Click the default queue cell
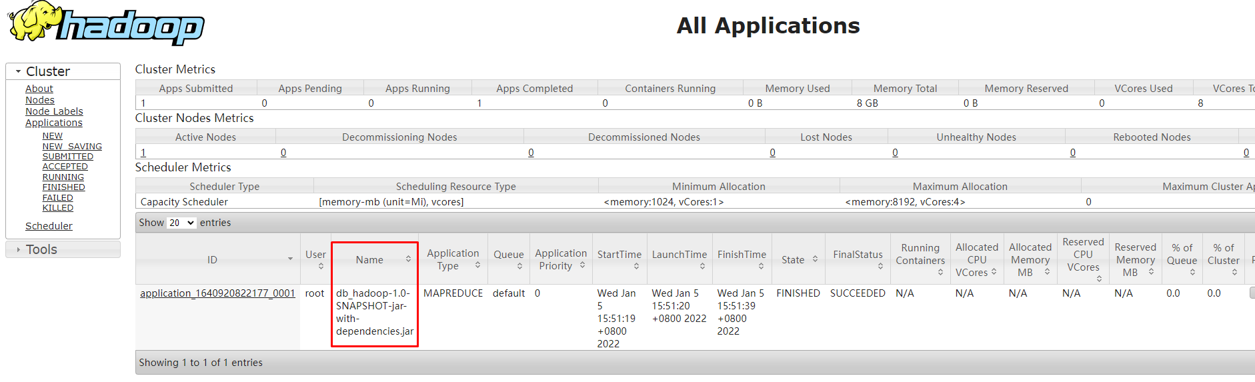This screenshot has height=382, width=1255. click(509, 293)
